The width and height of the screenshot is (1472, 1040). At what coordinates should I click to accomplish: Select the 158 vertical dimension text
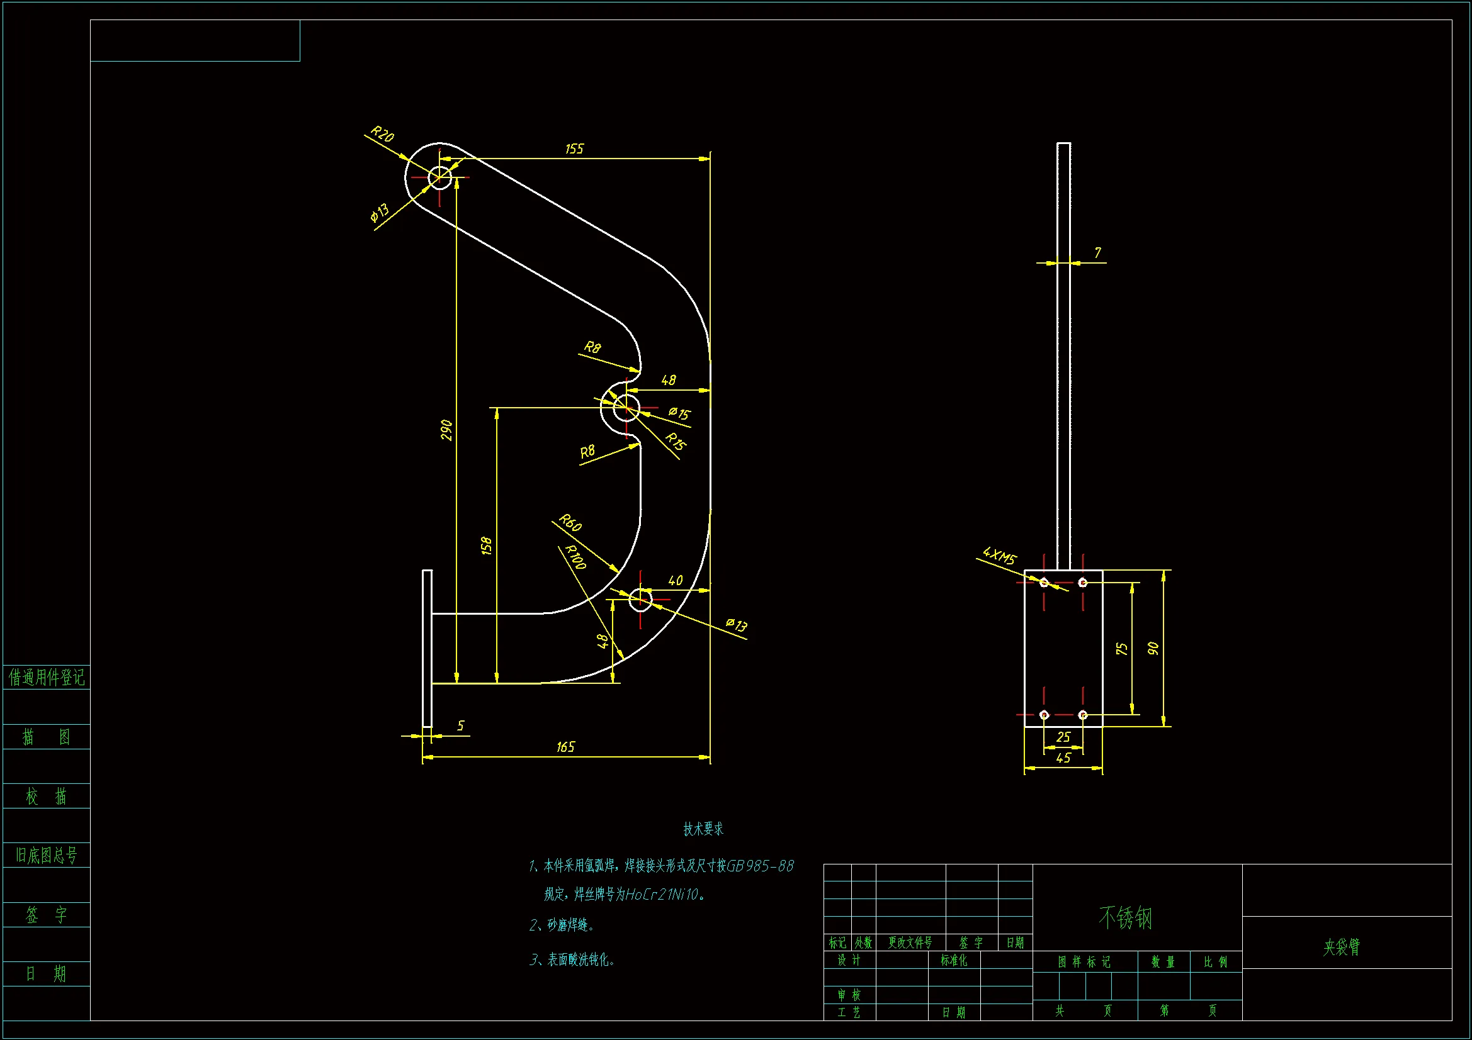coord(487,545)
